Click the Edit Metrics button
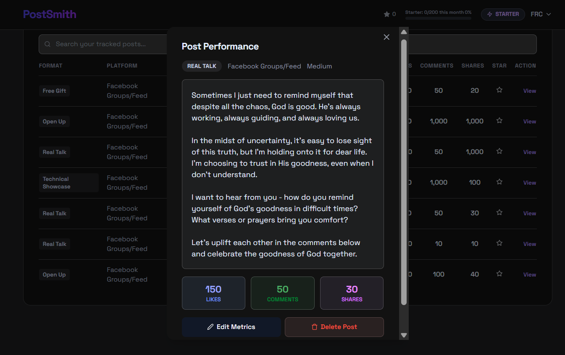565x355 pixels. click(231, 327)
